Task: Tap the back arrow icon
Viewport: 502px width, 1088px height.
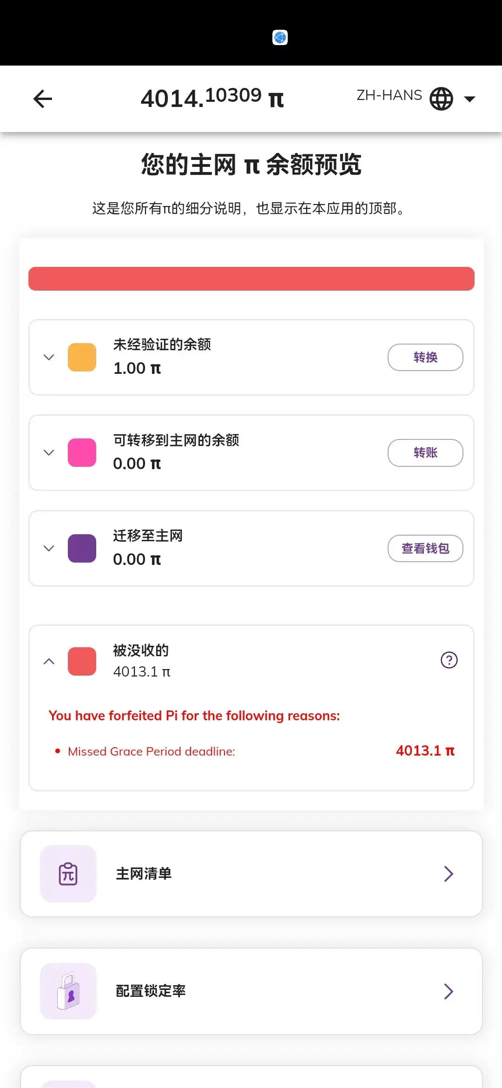Action: point(43,99)
